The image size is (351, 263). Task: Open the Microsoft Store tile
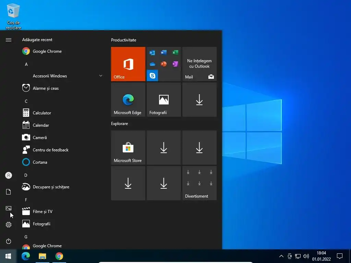pos(128,148)
